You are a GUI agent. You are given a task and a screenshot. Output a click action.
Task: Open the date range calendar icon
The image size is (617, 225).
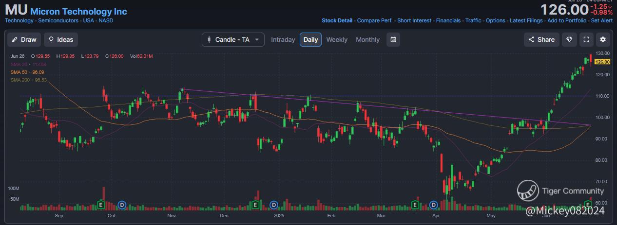(x=393, y=40)
